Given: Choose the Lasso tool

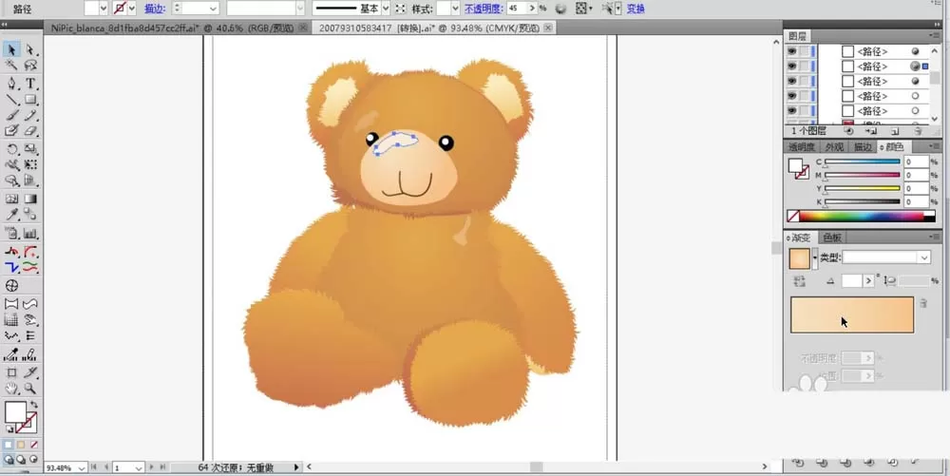Looking at the screenshot, I should [30, 66].
